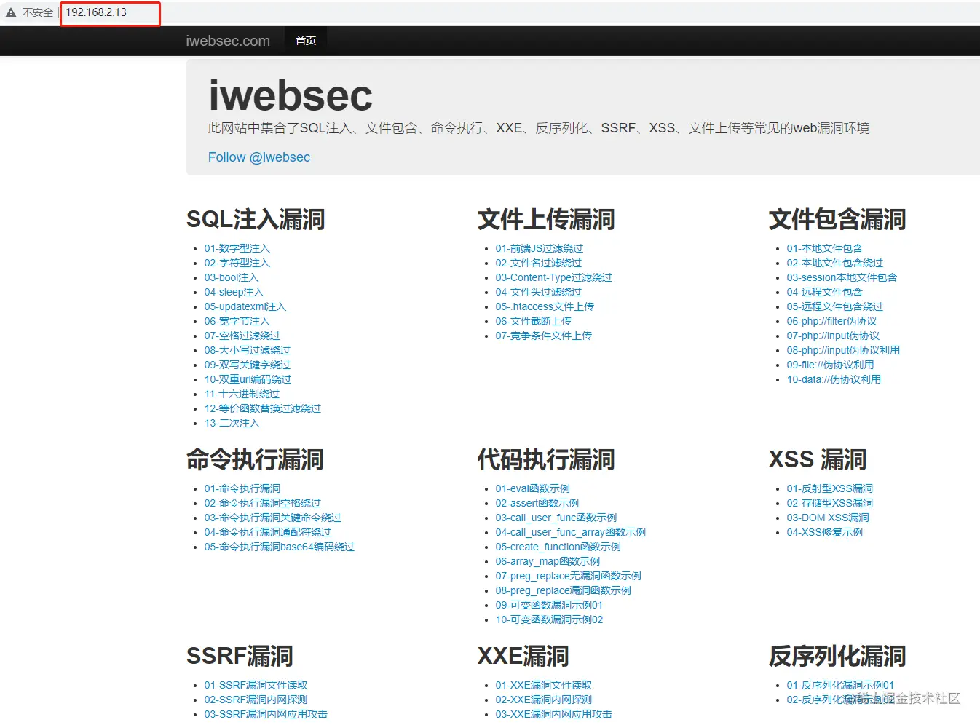Open 05-.htaccess文件上传 link
The width and height of the screenshot is (980, 725).
(x=545, y=306)
